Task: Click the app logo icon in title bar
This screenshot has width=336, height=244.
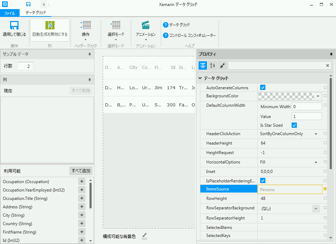Action: 5,4
